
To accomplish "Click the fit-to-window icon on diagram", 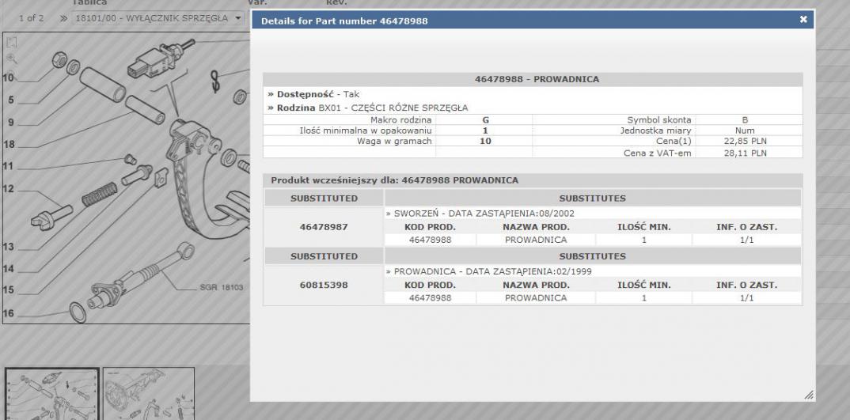I will click(12, 42).
